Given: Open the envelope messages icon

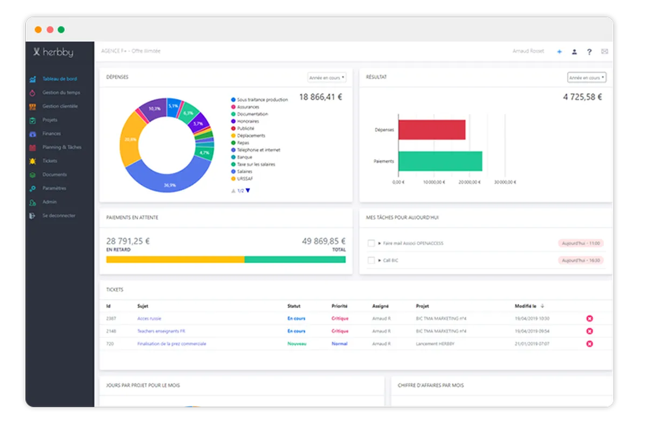Looking at the screenshot, I should [604, 52].
